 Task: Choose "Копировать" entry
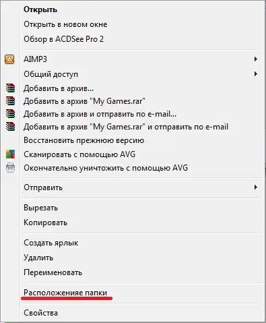pyautogui.click(x=46, y=223)
